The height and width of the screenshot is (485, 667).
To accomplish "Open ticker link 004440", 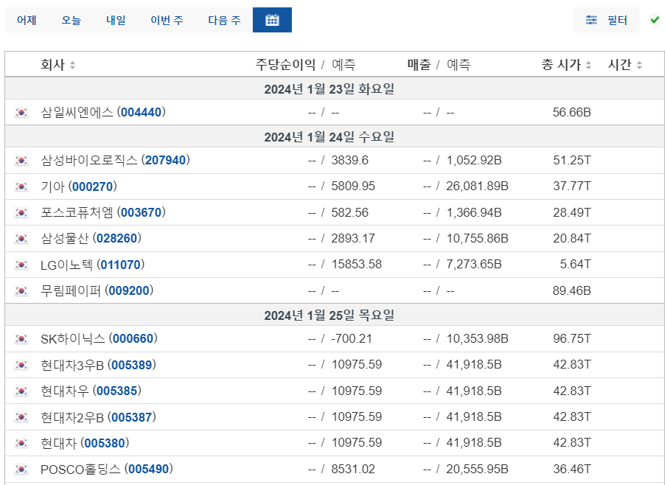I will point(142,112).
